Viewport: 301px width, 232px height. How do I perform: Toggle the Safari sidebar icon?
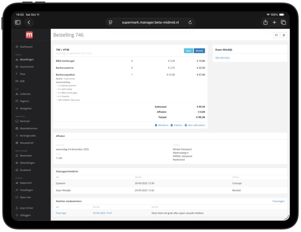pyautogui.click(x=18, y=22)
